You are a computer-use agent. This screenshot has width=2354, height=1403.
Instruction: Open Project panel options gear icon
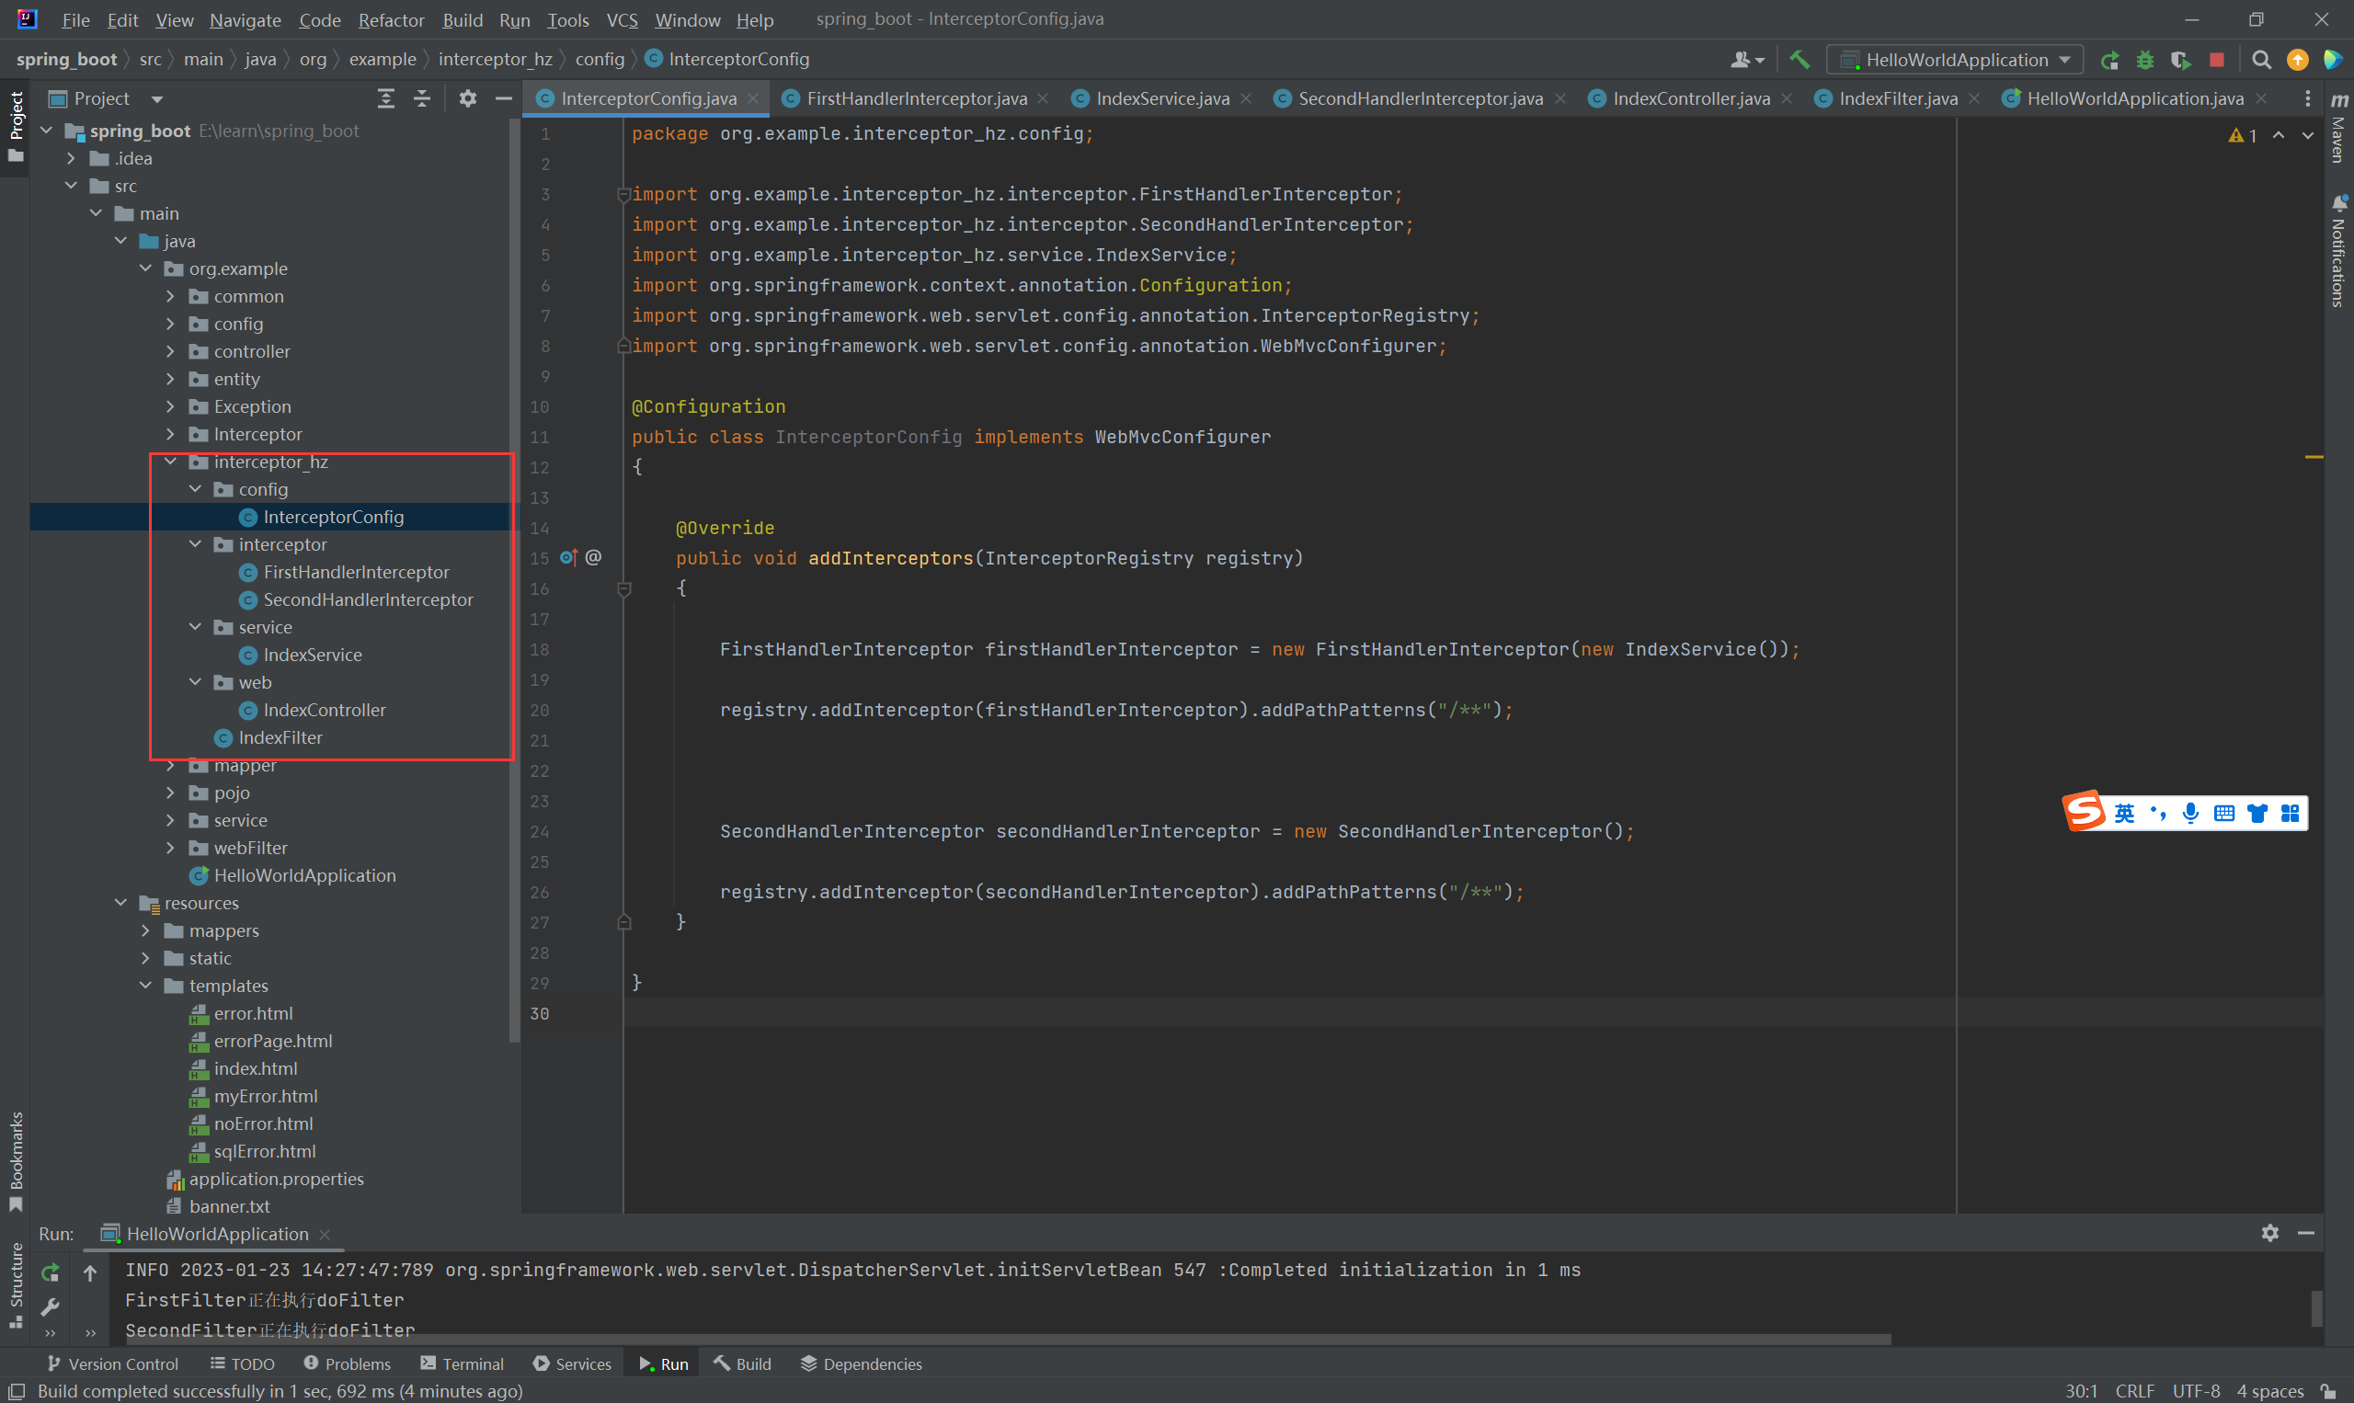[x=467, y=98]
